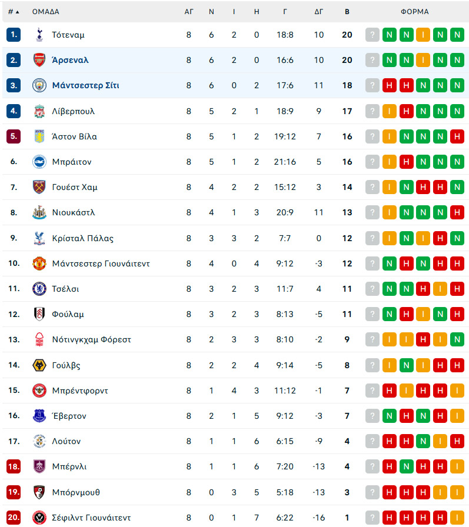Click Aston Villa's red Η last-result badge
The height and width of the screenshot is (527, 469).
[457, 136]
